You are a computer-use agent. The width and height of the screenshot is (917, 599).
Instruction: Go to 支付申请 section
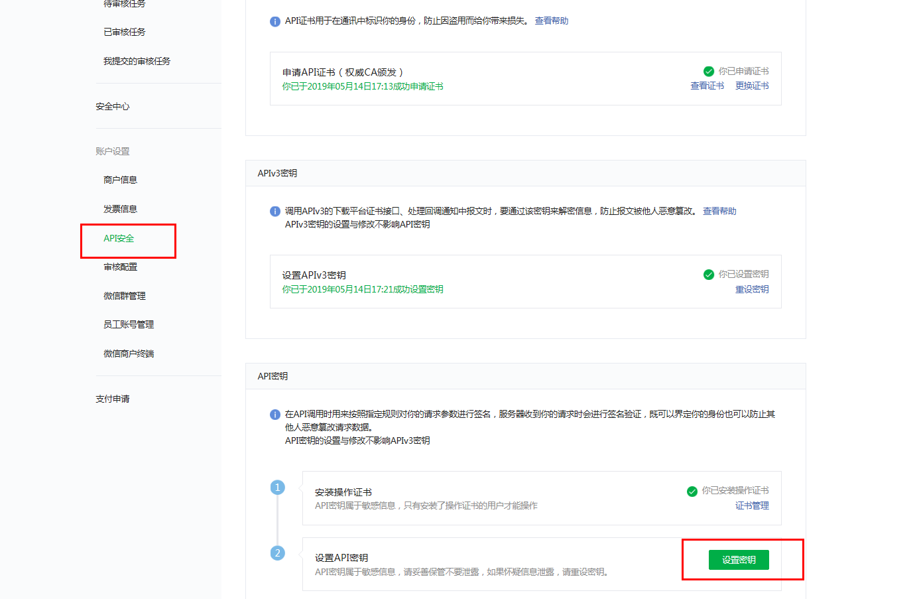click(112, 399)
